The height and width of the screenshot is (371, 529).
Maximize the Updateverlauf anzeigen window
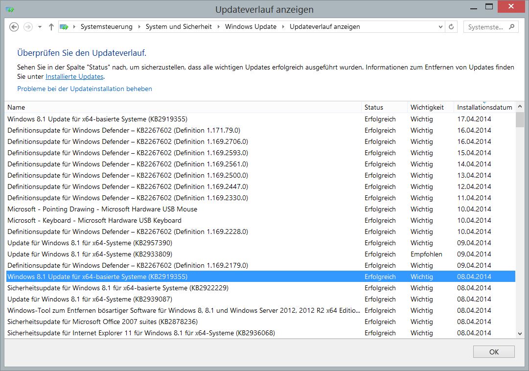(x=489, y=7)
